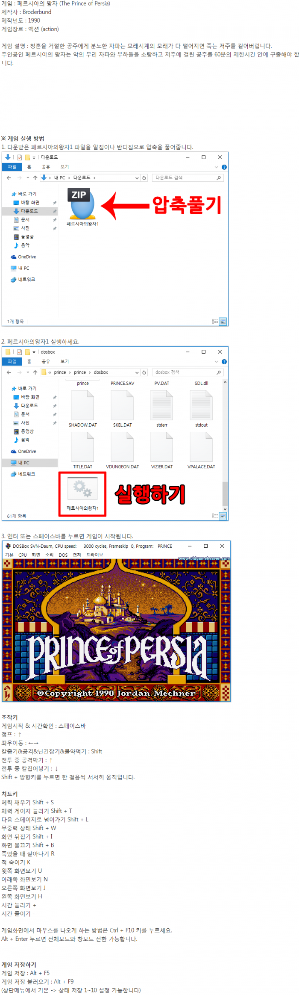This screenshot has width=299, height=995.
Task: Open the 캡처 menu in DOSBox
Action: click(x=77, y=555)
